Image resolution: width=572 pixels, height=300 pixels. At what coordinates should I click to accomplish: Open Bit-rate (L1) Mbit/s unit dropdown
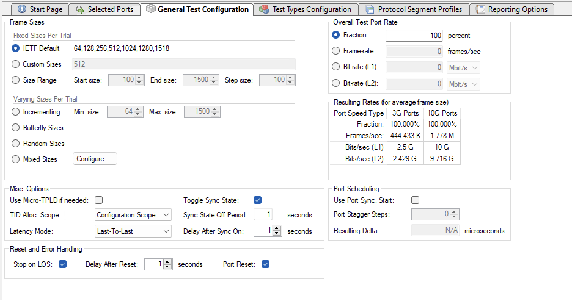[x=463, y=68]
